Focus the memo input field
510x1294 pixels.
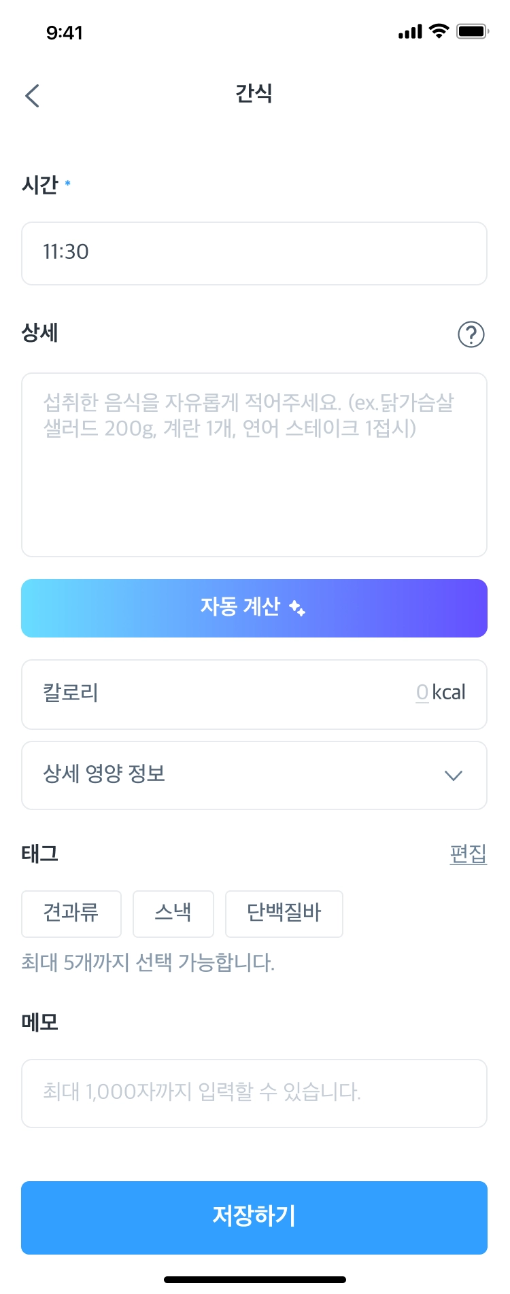pos(254,1093)
